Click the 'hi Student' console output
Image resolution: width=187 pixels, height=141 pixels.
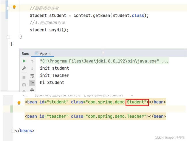[x=52, y=83]
